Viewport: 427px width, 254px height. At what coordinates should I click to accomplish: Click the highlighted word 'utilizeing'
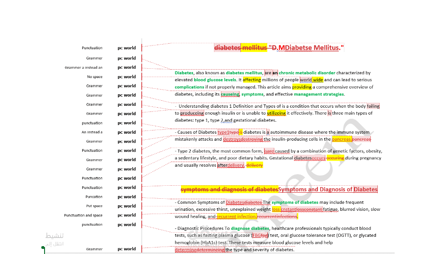point(277,113)
